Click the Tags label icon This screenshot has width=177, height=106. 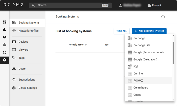[x=14, y=58]
